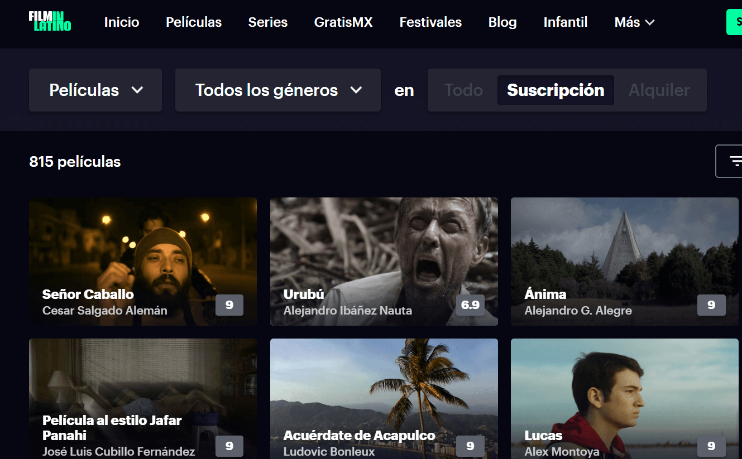The image size is (742, 459).
Task: Click the FilminLatino logo
Action: [x=50, y=21]
